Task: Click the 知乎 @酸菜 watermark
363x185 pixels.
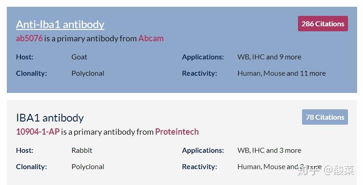Action: (x=325, y=170)
